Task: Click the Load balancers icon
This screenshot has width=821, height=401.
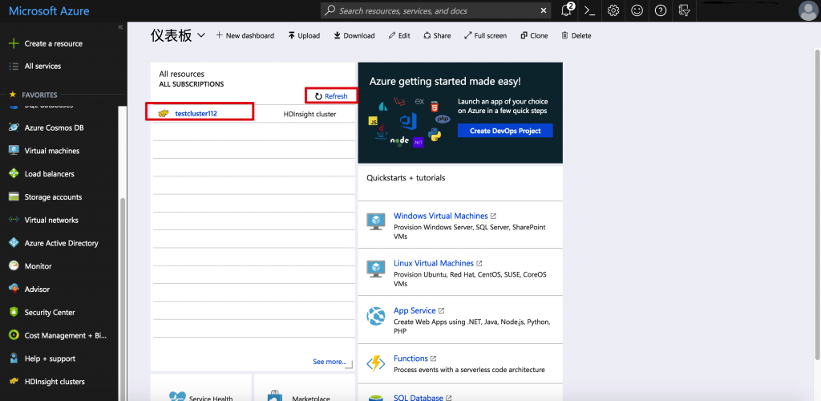Action: (14, 174)
